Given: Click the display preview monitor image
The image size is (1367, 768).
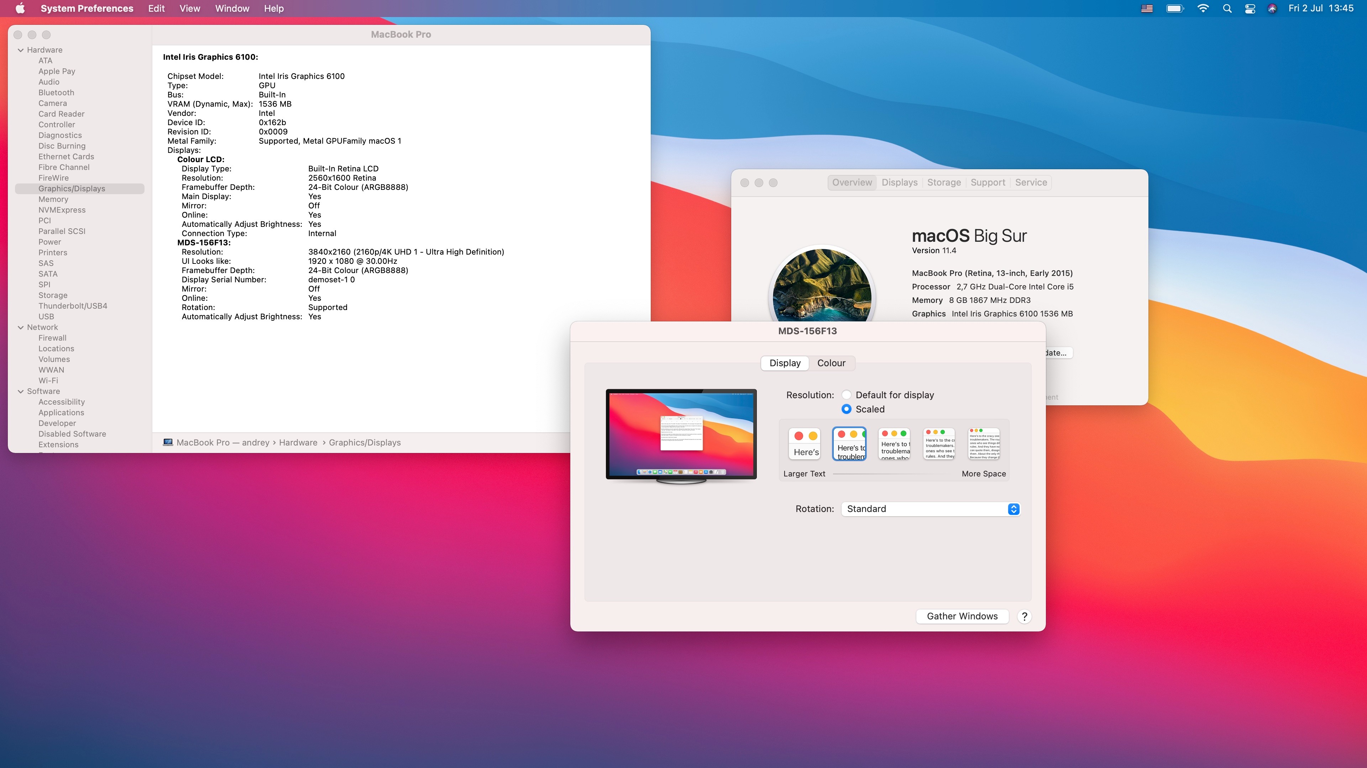Looking at the screenshot, I should [681, 436].
